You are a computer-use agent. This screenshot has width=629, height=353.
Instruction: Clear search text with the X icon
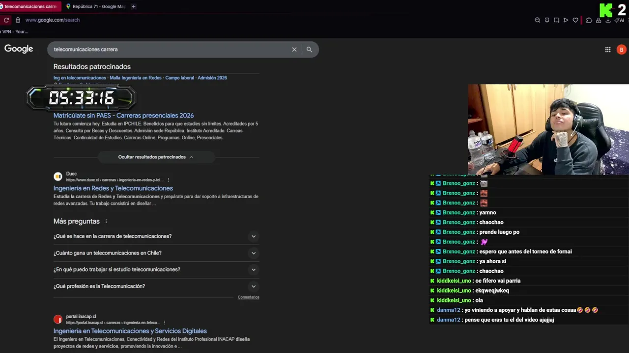point(294,50)
